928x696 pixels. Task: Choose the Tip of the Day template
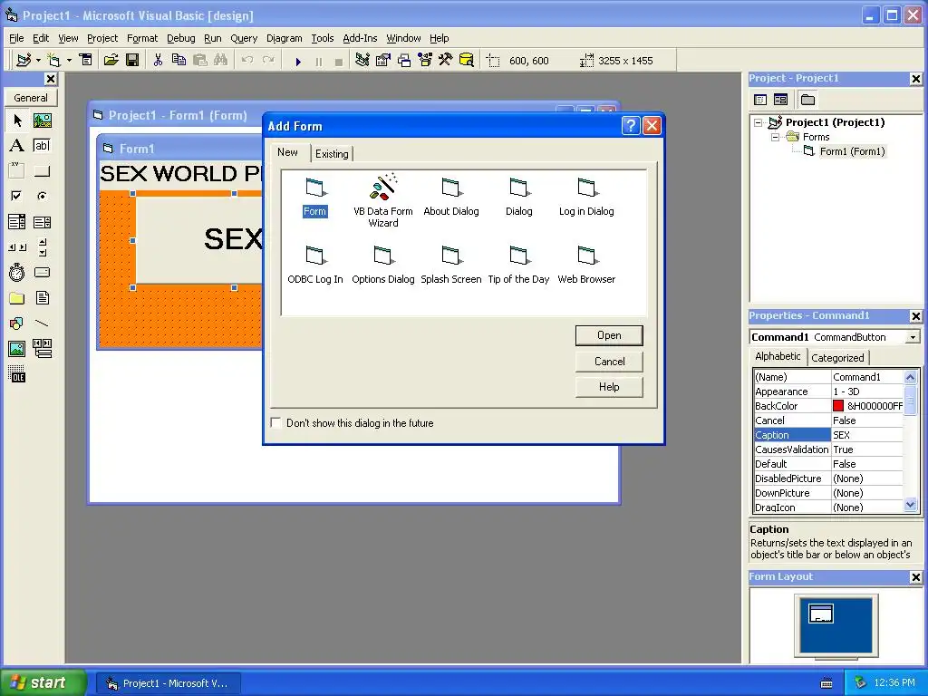tap(518, 266)
